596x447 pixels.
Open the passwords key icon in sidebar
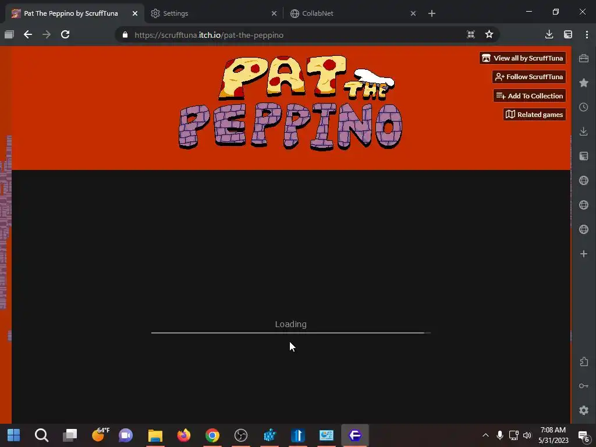(584, 386)
